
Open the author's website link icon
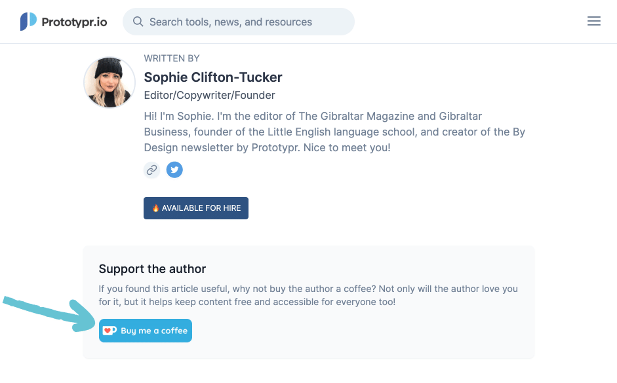152,170
